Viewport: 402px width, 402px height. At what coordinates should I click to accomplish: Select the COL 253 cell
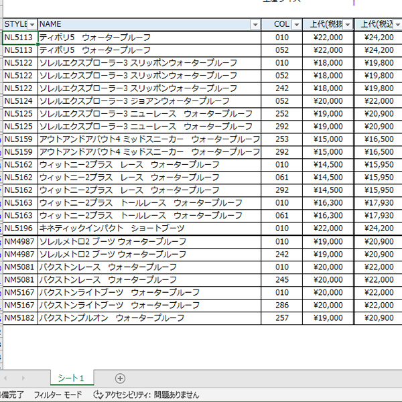[x=282, y=139]
